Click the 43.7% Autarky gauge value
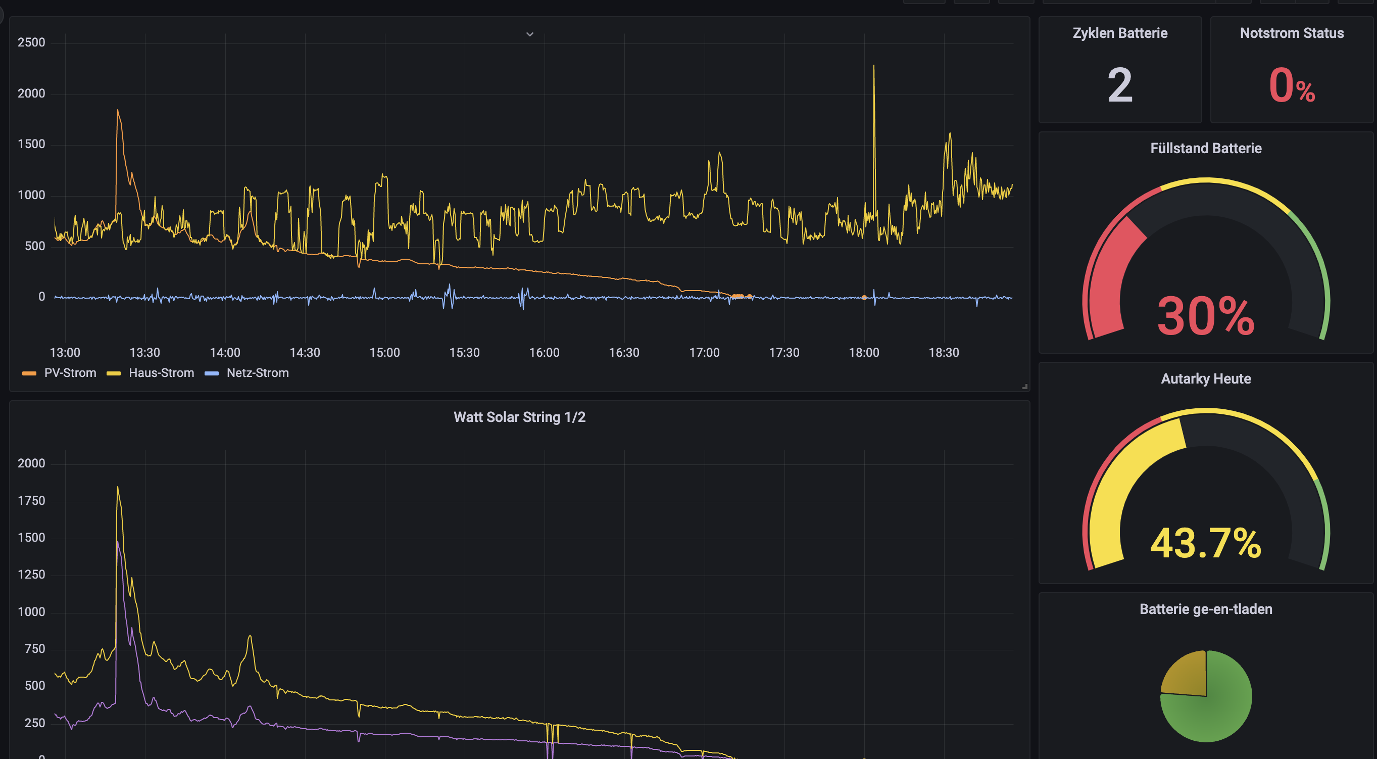Image resolution: width=1377 pixels, height=759 pixels. point(1206,543)
